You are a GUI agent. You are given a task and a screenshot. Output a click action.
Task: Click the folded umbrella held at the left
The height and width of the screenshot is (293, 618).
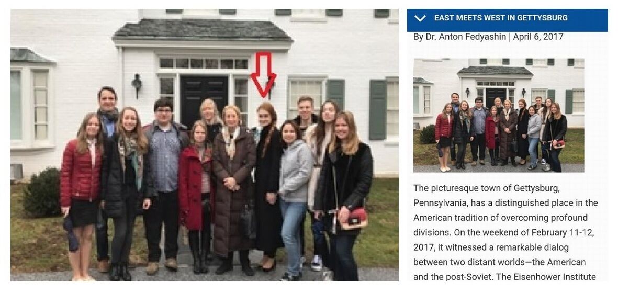click(71, 234)
